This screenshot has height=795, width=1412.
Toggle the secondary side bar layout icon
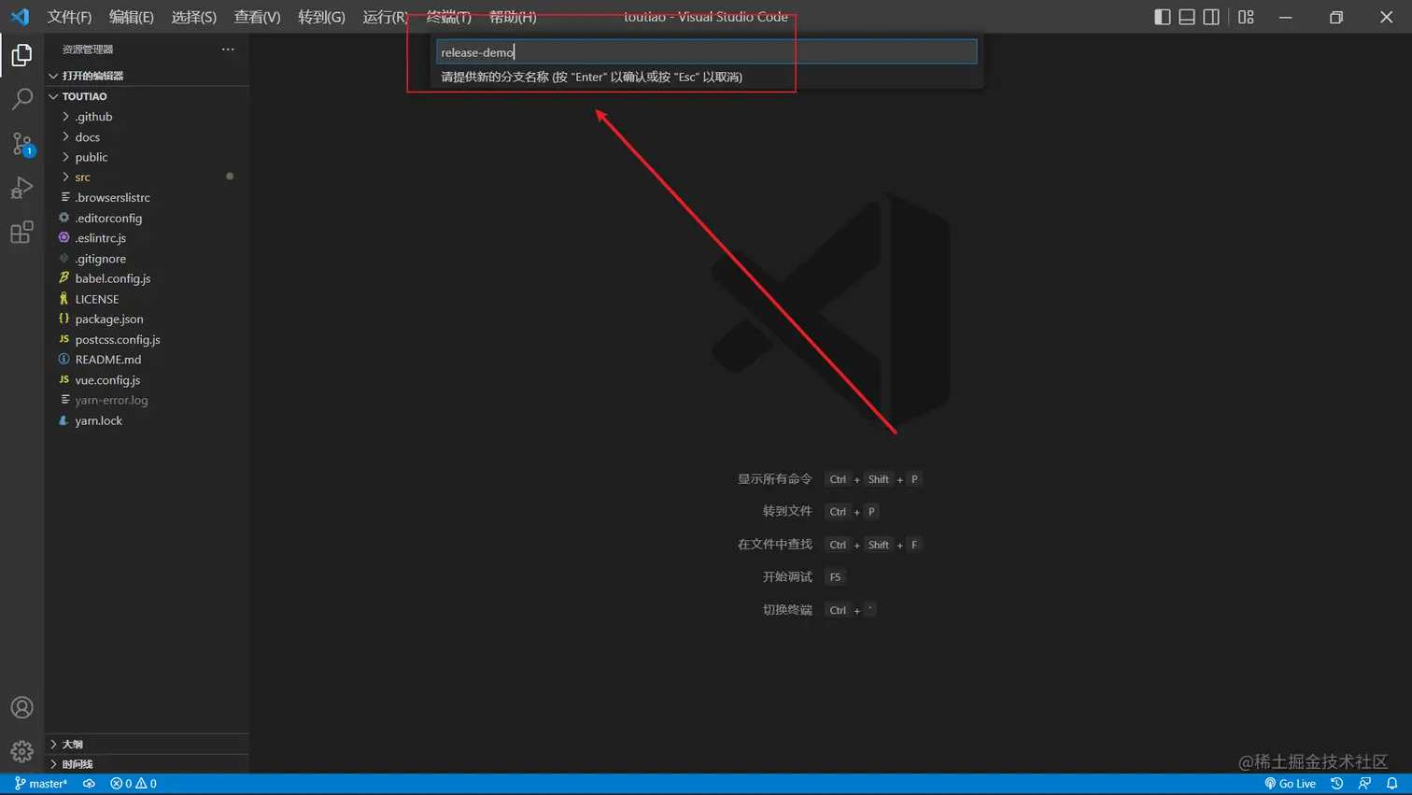(x=1211, y=17)
